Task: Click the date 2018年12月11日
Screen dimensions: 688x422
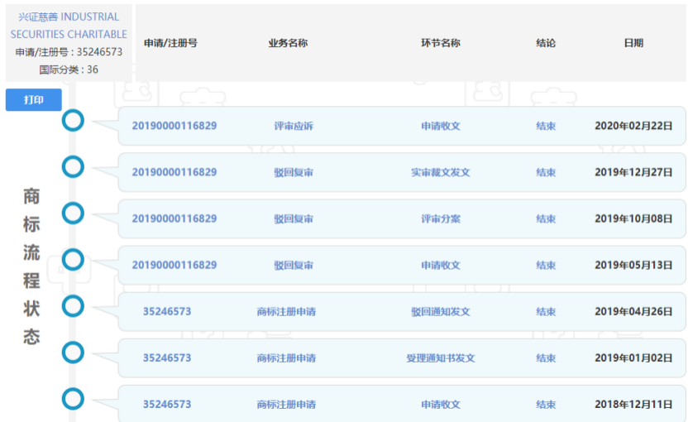Action: 633,405
